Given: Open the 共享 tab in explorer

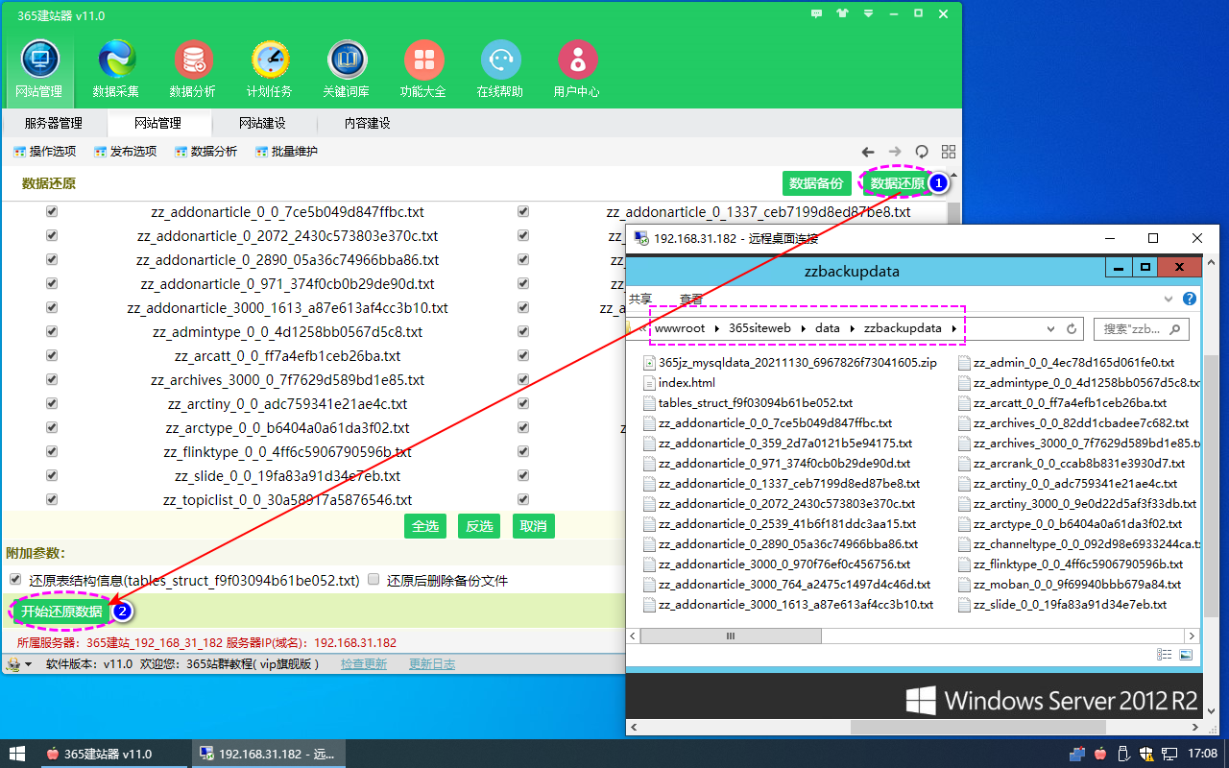Looking at the screenshot, I should coord(640,299).
